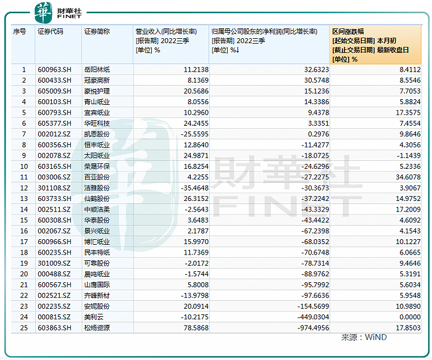
Task: Select net profit value -974.4956
Action: tap(314, 328)
